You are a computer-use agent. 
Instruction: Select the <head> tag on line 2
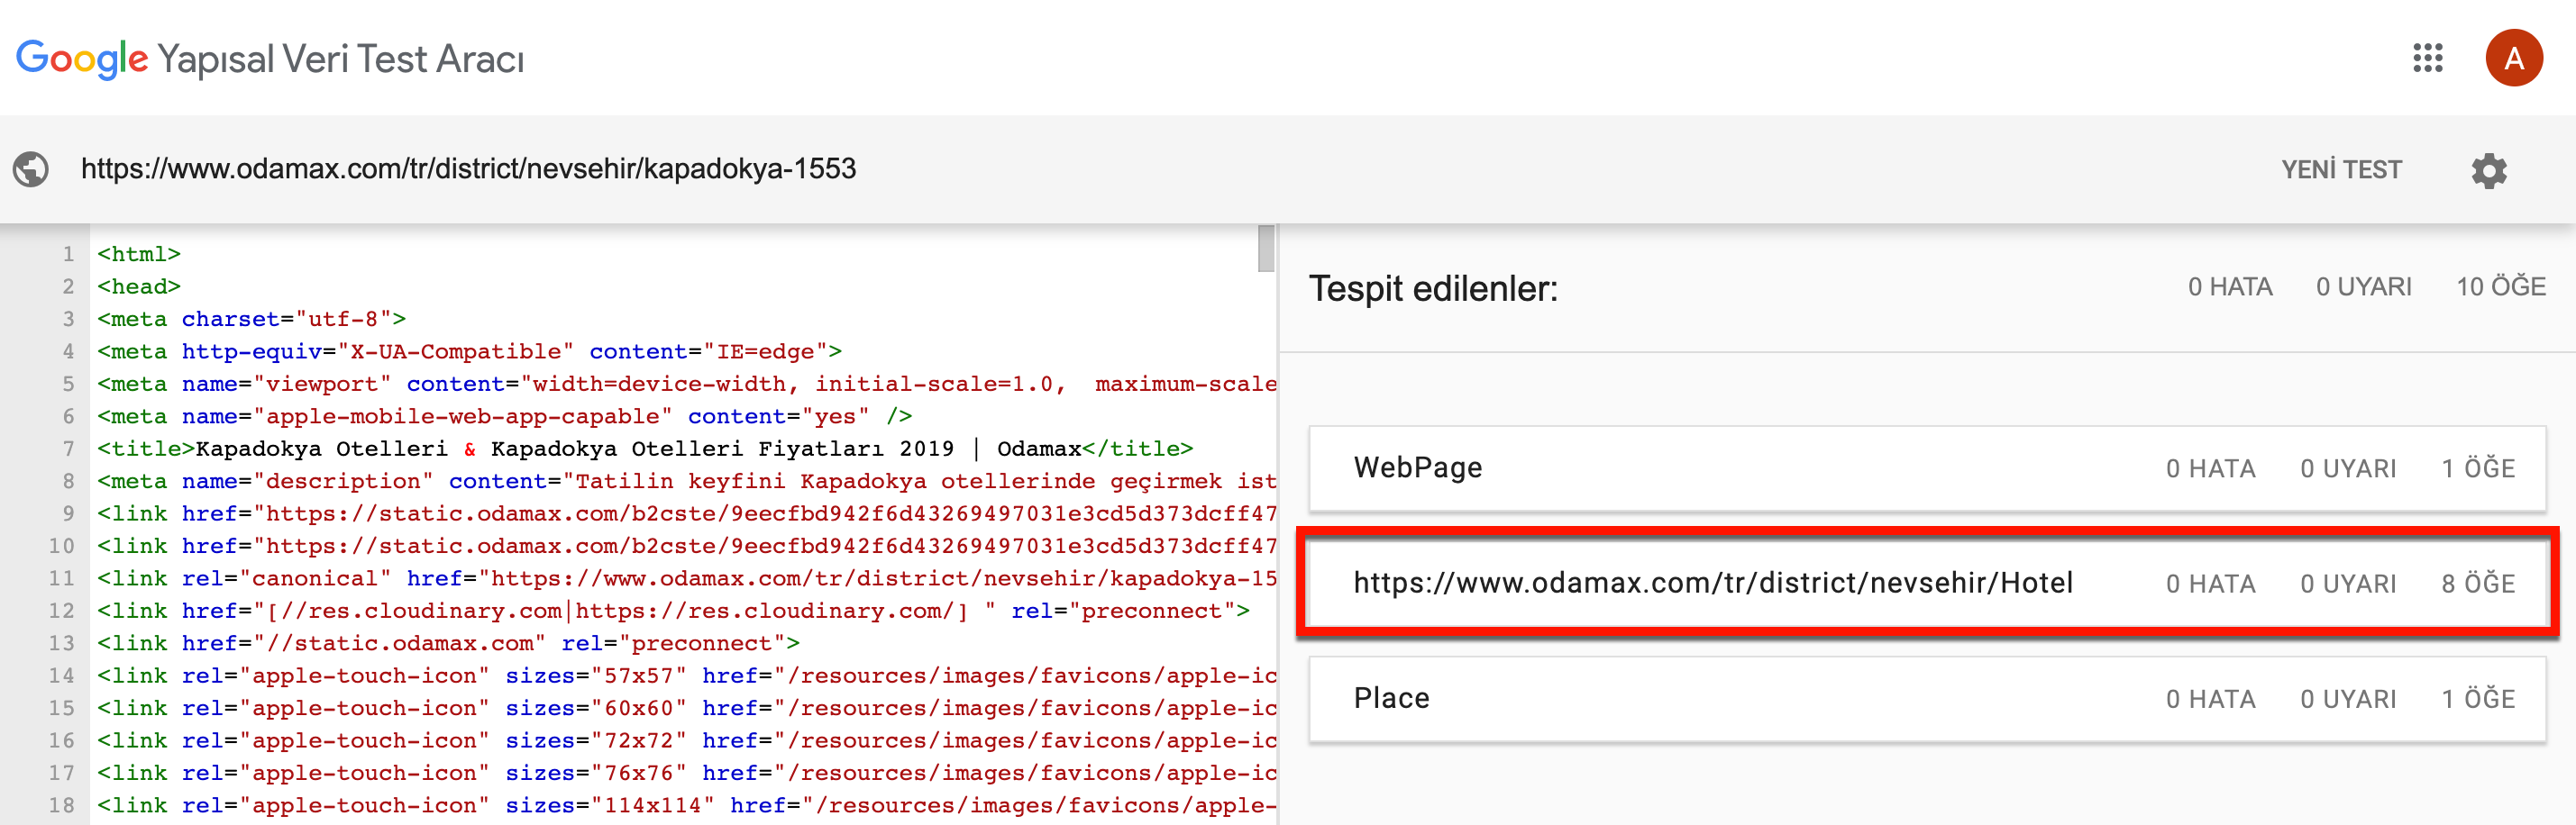139,286
